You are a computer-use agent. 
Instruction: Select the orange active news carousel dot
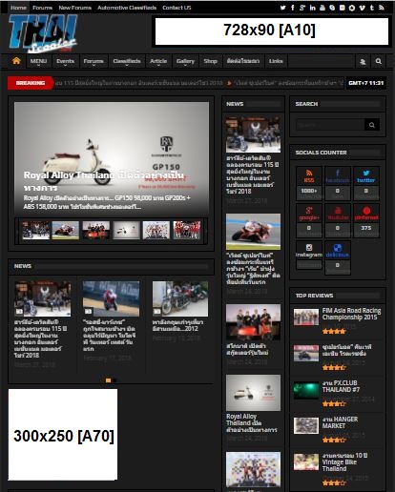point(108,380)
